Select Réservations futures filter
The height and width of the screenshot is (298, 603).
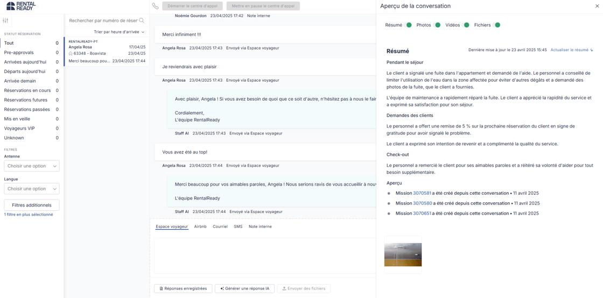(32, 100)
